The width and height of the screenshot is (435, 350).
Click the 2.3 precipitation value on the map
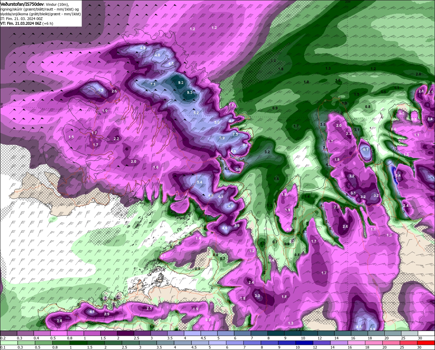click(x=349, y=134)
